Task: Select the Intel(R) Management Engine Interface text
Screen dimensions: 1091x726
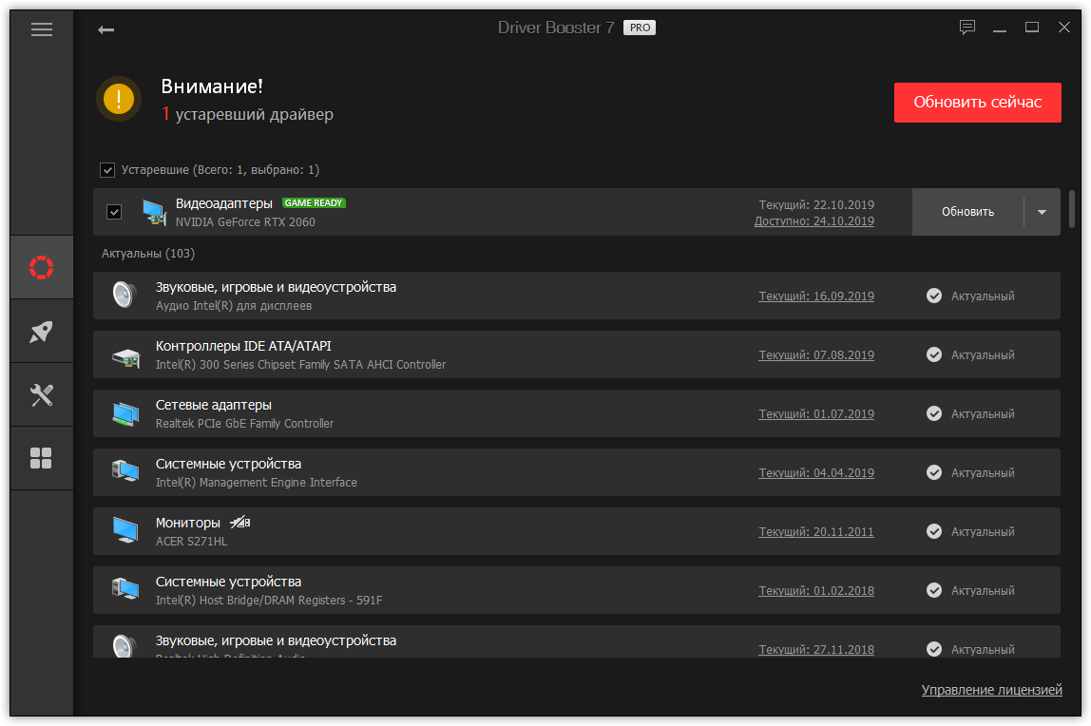Action: coord(256,483)
